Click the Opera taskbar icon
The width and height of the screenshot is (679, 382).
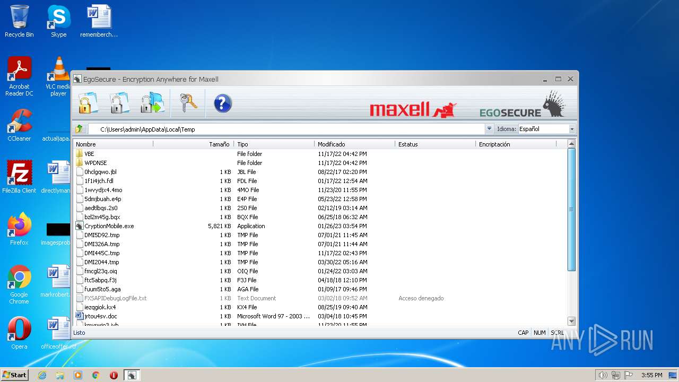(x=114, y=375)
